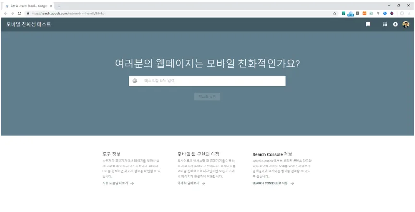Open a new browser tab
Viewport: 415px width, 212px height.
59,5
